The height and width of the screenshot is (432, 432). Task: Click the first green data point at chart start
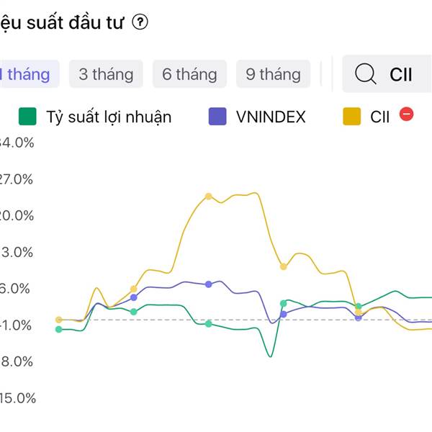coord(59,330)
